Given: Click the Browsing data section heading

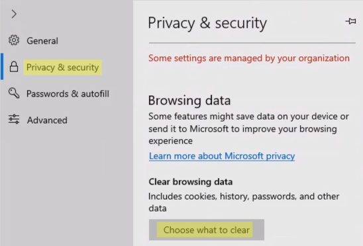Looking at the screenshot, I should [x=189, y=101].
